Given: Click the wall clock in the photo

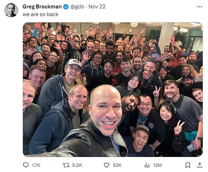Looking at the screenshot, I should 130,30.
